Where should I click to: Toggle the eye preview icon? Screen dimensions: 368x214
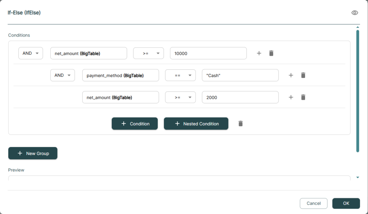pos(355,13)
